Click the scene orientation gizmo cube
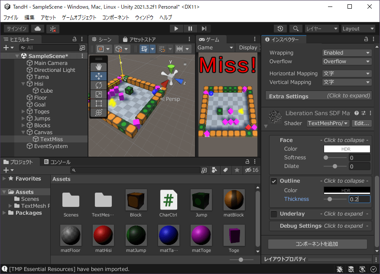 [171, 77]
